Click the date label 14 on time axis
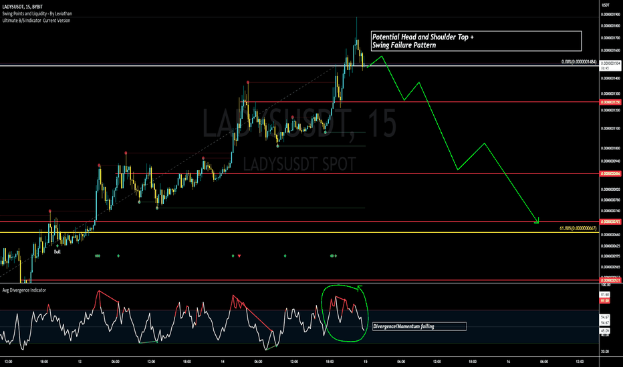Viewport: 623px width, 367px height. (x=223, y=362)
